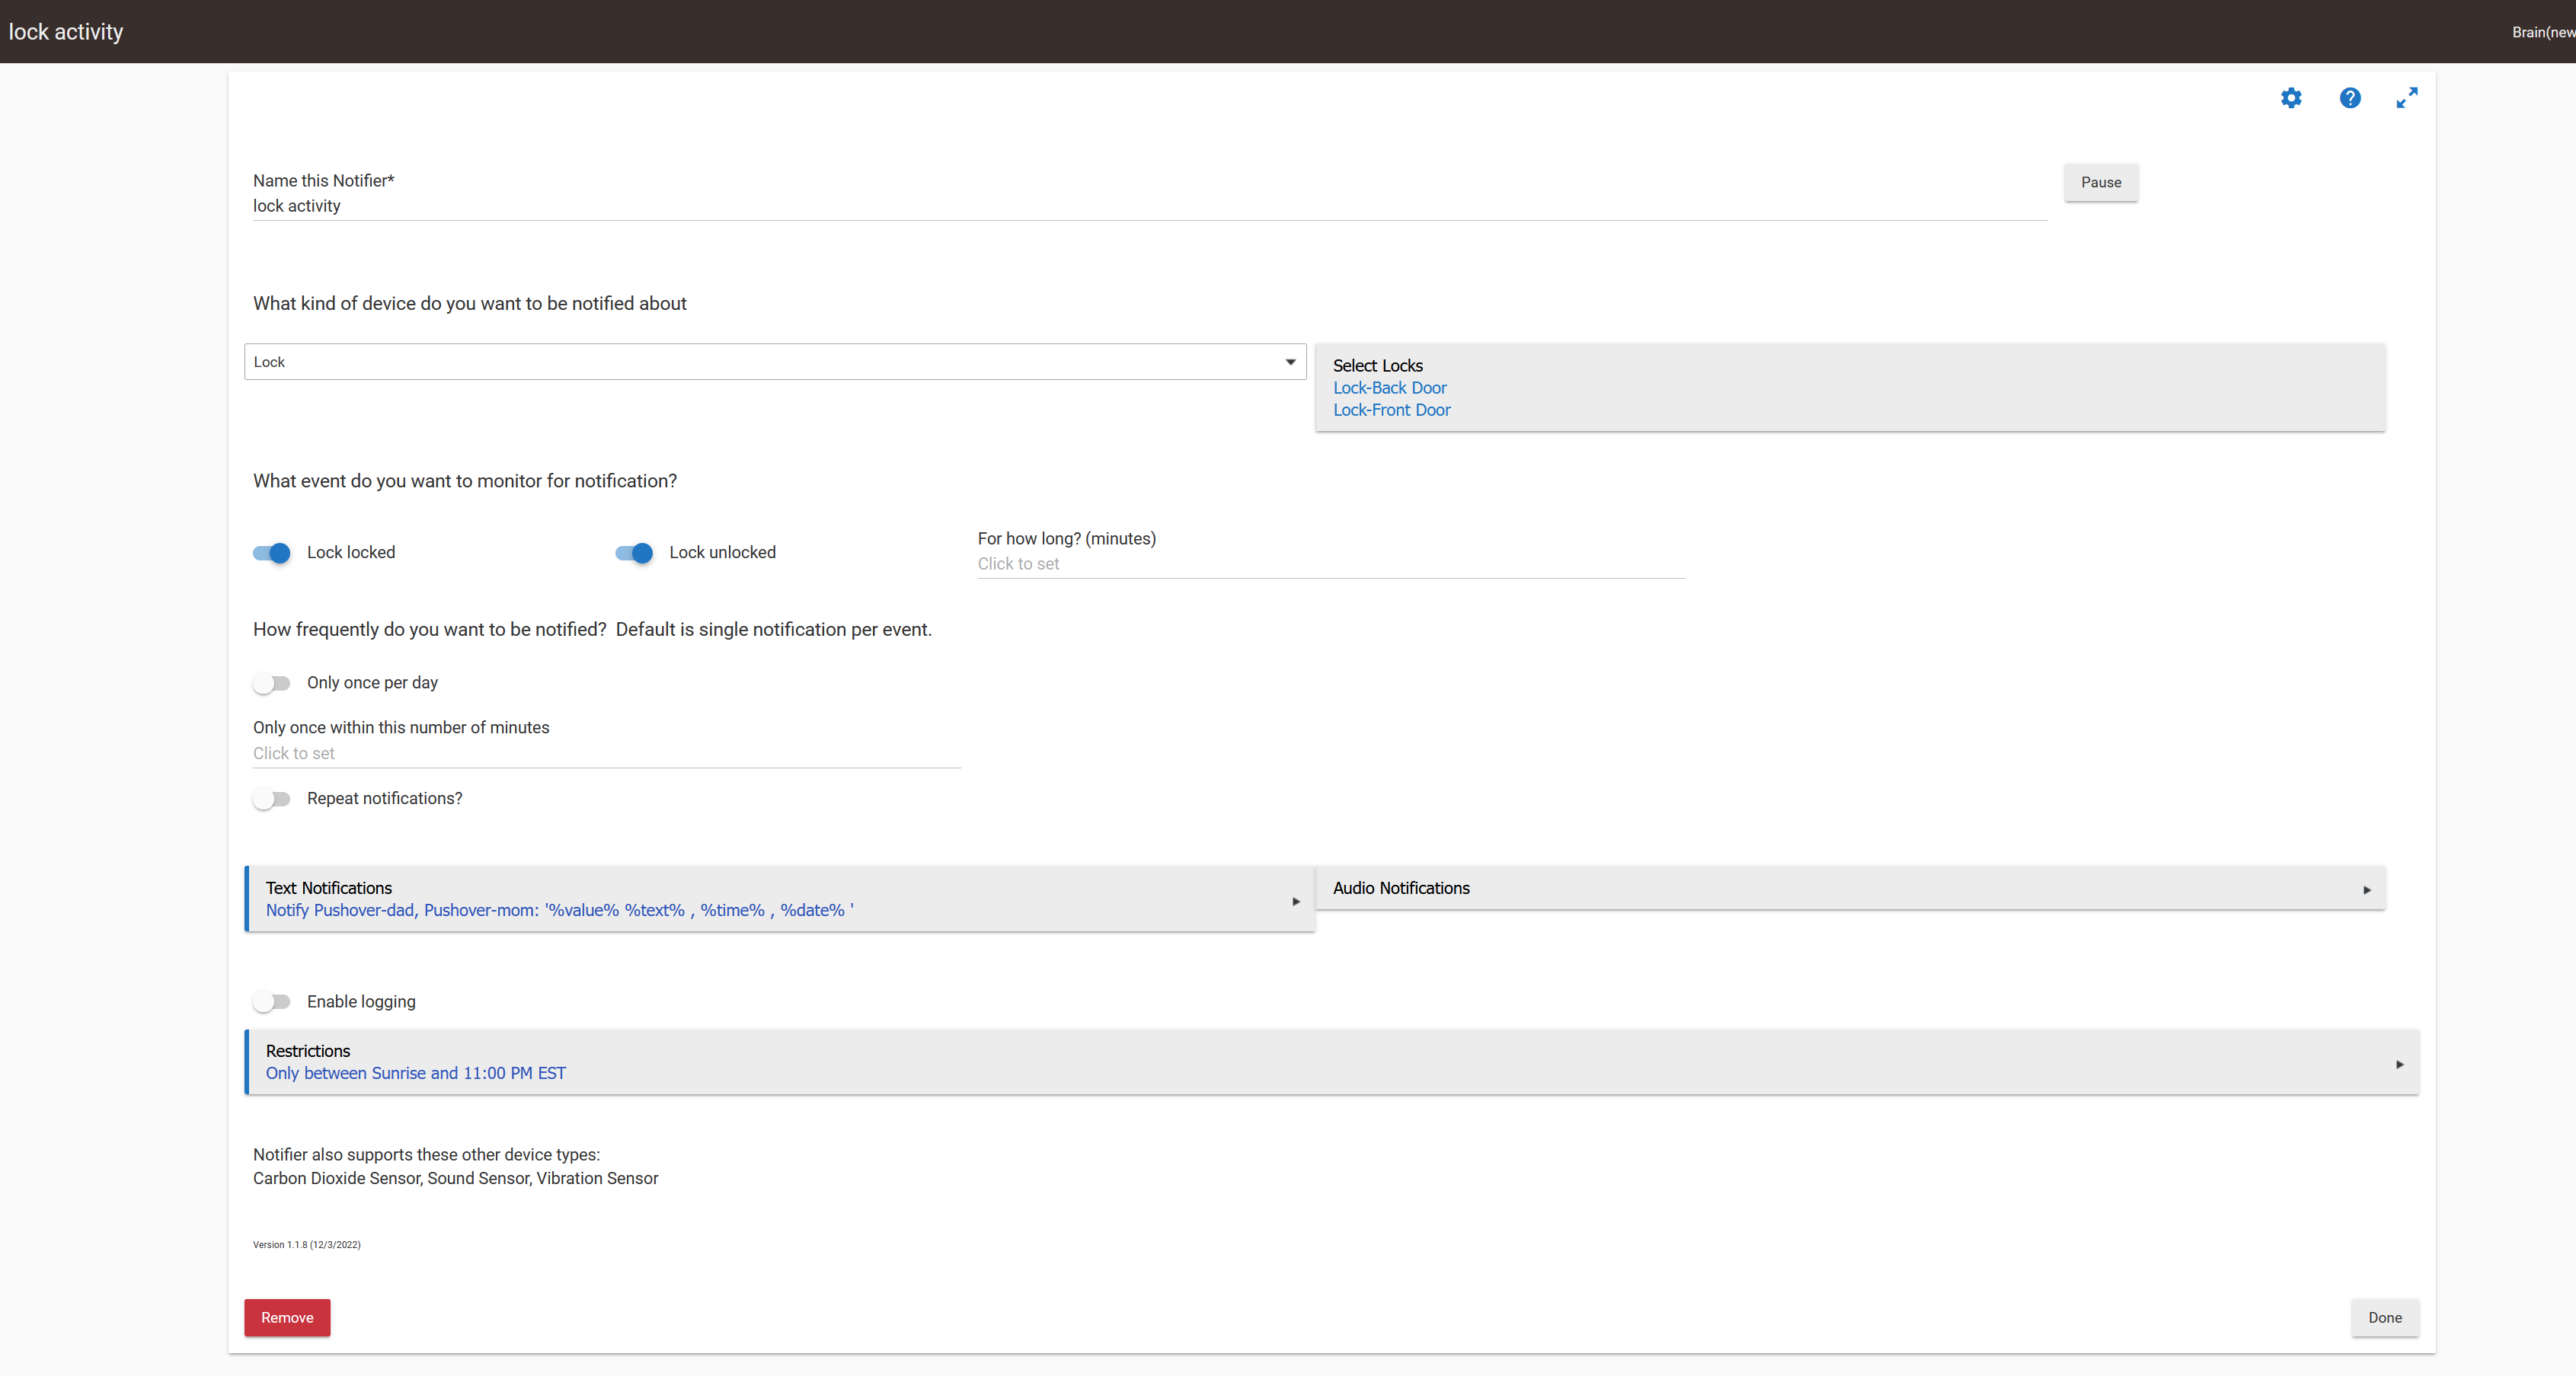The image size is (2576, 1376).
Task: Click Only once within minutes field
Action: (x=606, y=754)
